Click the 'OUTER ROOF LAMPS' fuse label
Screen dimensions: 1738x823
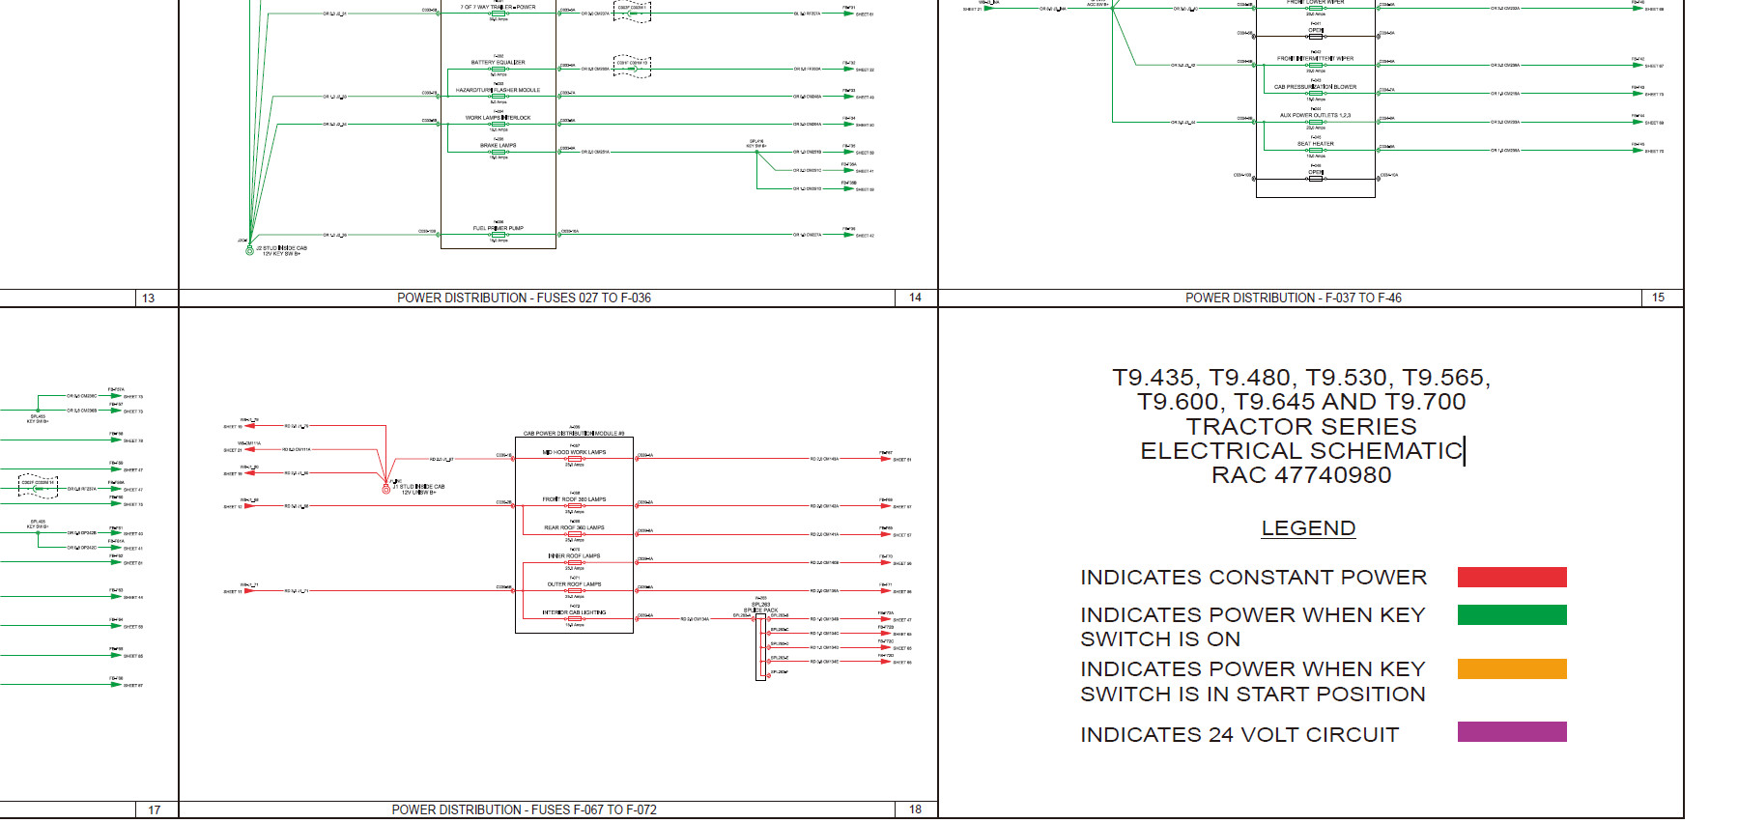[x=574, y=584]
